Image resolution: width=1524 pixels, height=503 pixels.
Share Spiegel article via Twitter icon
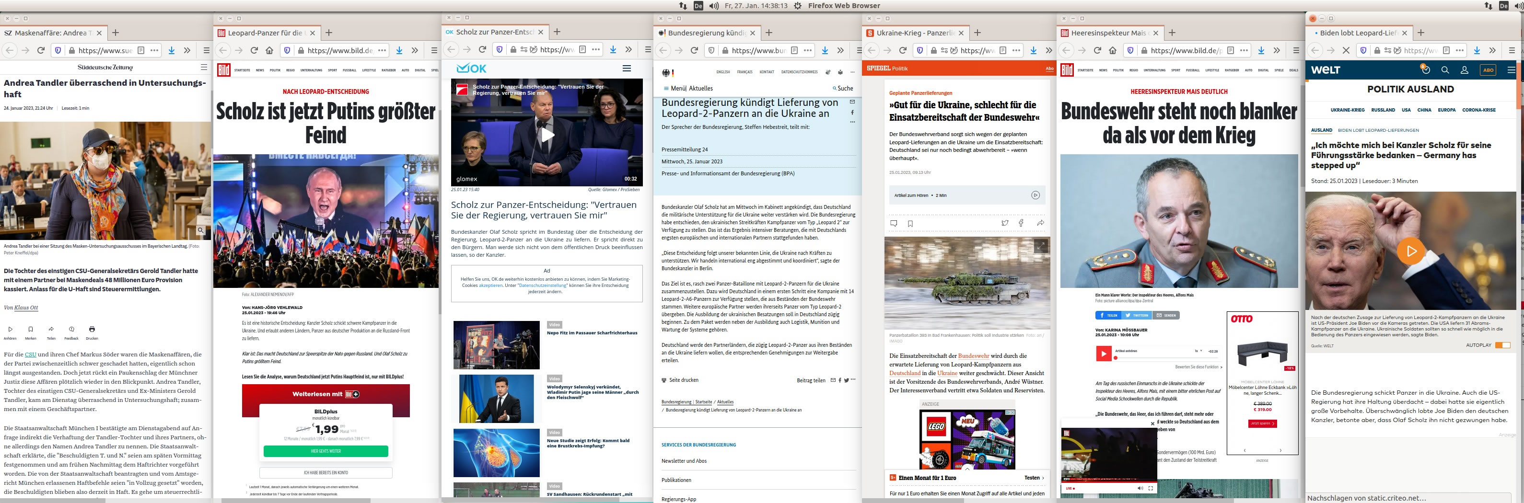[x=1004, y=223]
